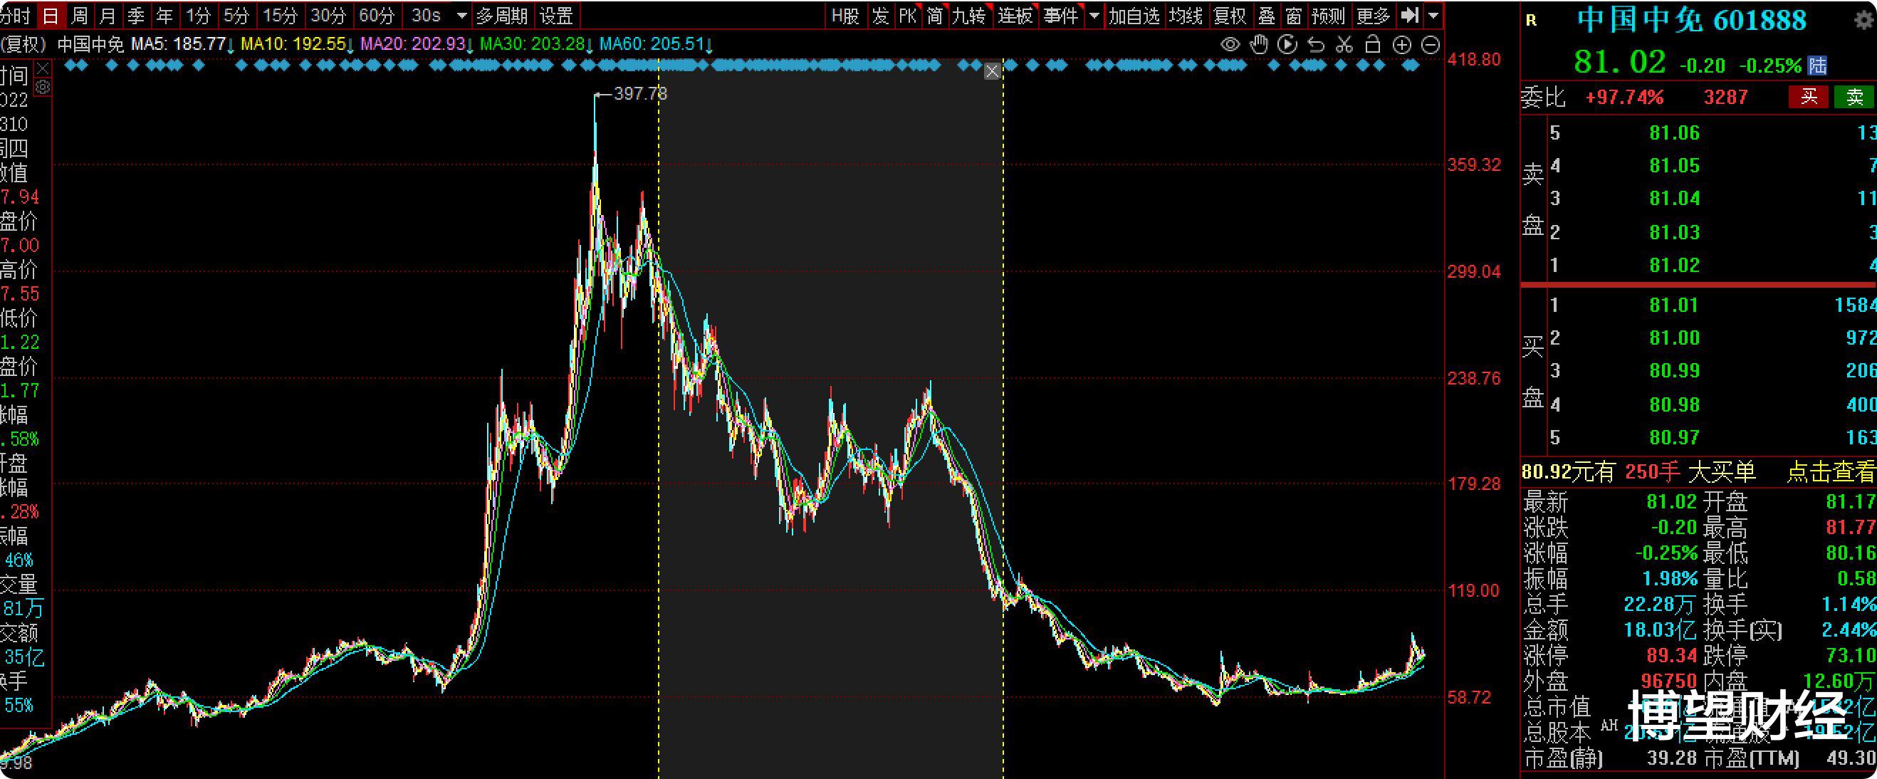Click the small gear in info panel
Viewport: 1877px width, 779px height.
pos(43,88)
